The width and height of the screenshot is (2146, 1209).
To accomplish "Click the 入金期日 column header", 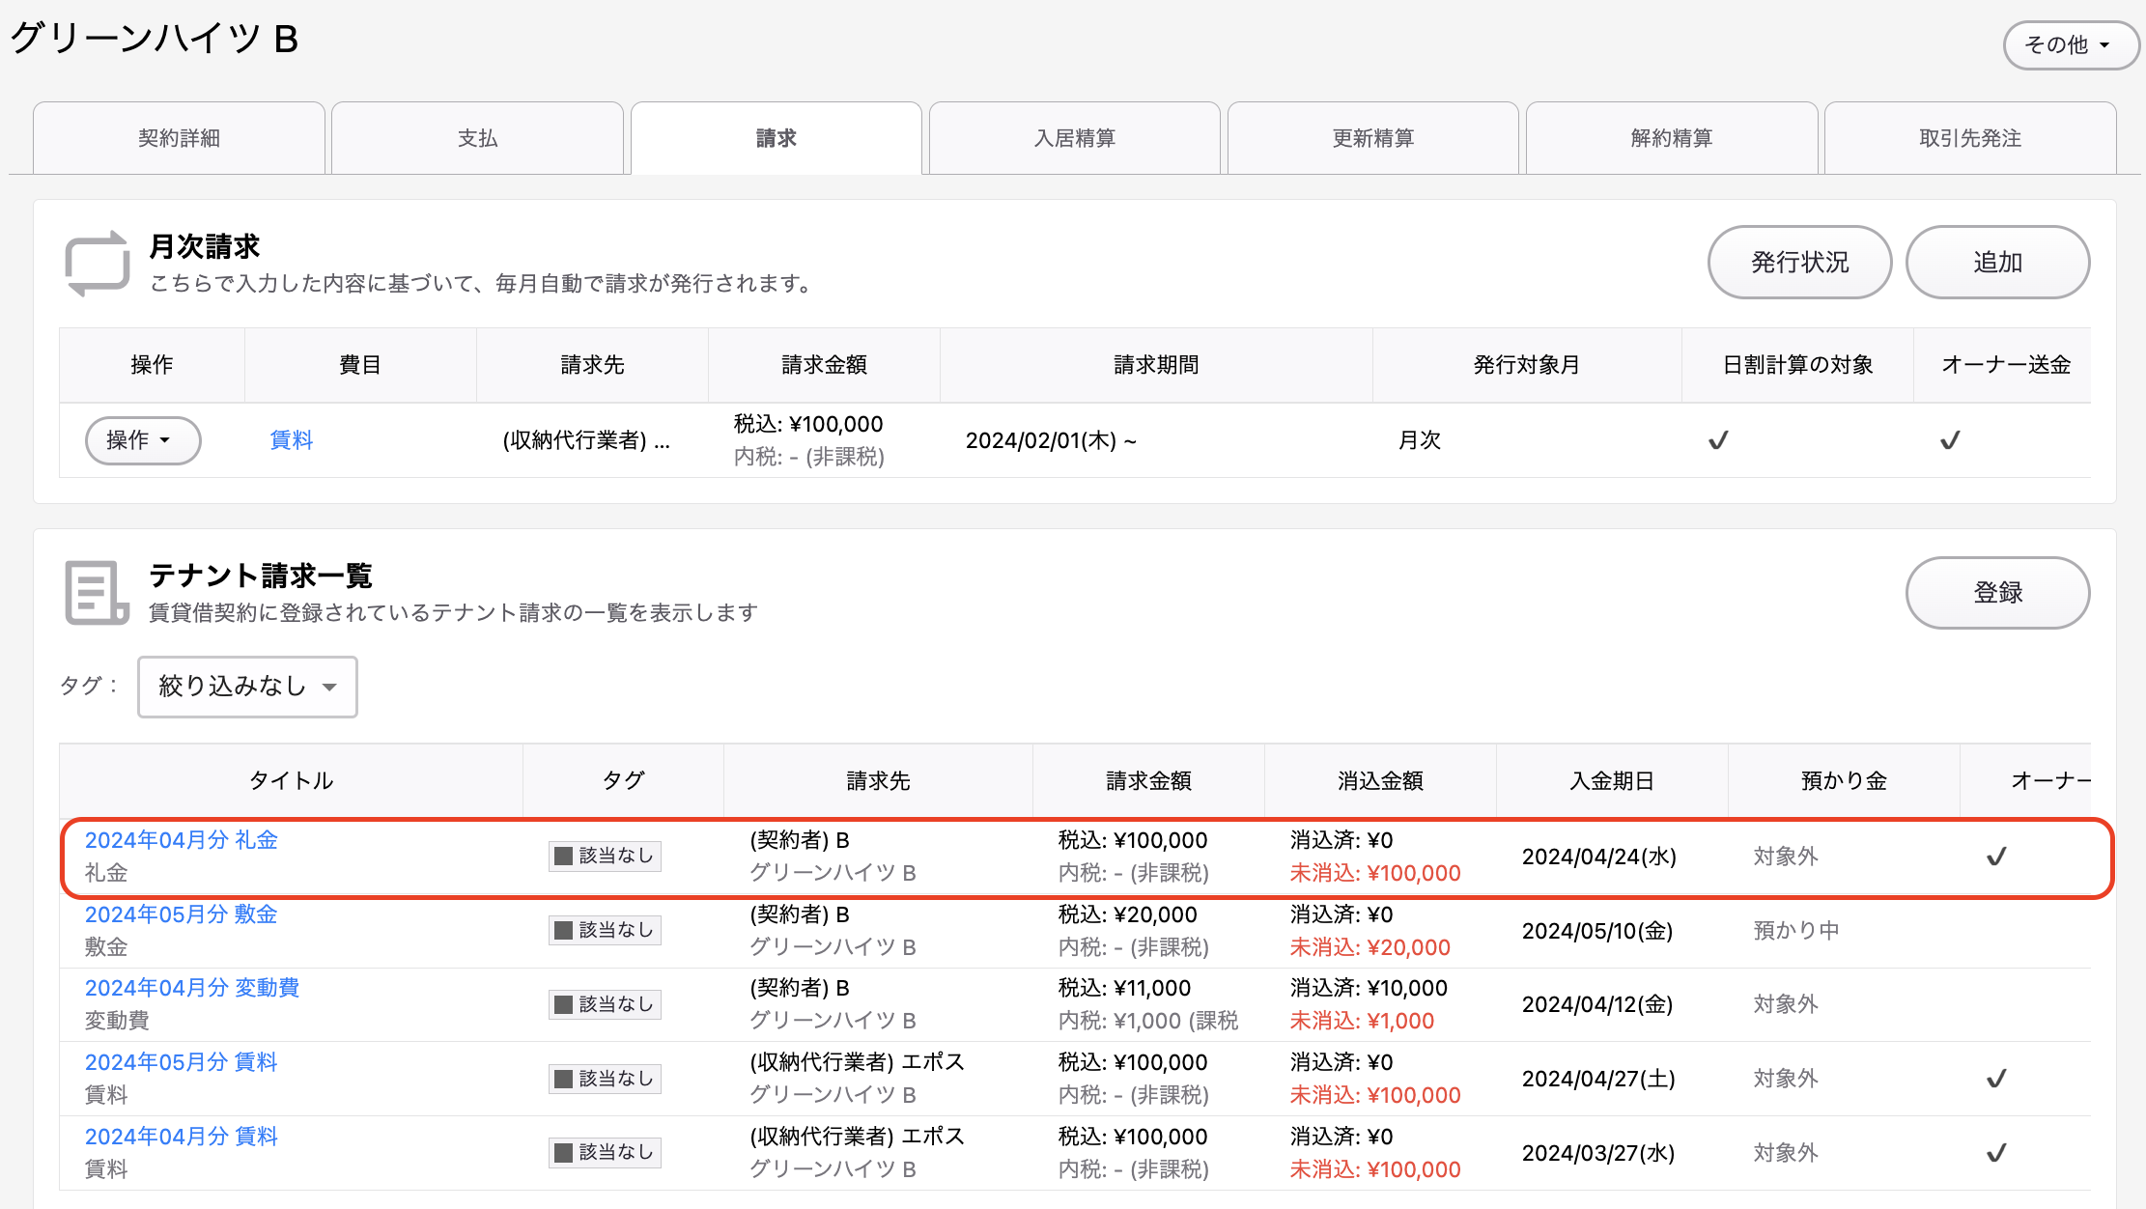I will coord(1612,780).
